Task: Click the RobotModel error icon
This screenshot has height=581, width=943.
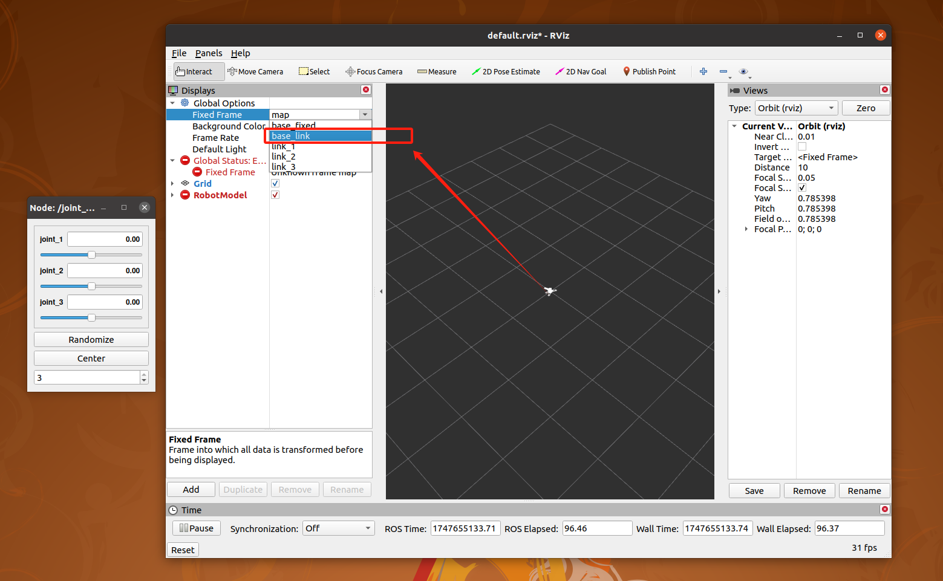Action: 185,195
